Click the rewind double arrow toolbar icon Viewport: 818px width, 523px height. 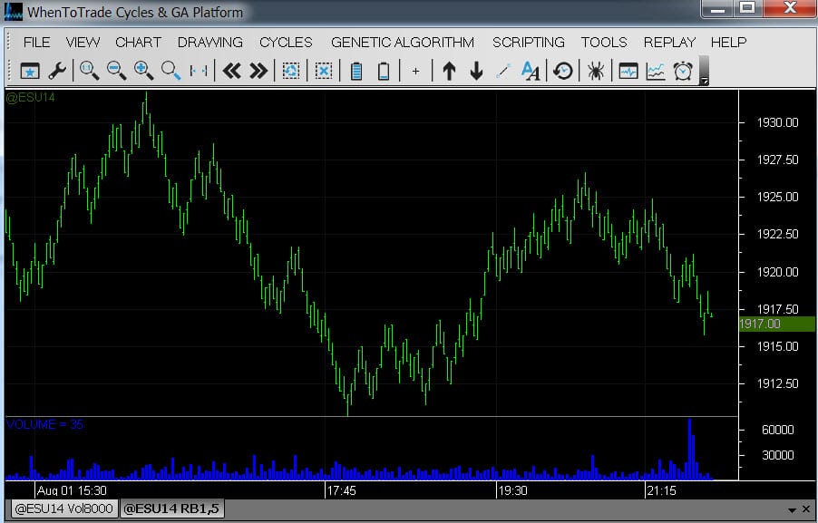click(x=232, y=71)
